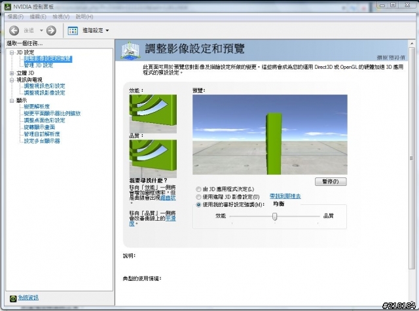The width and height of the screenshot is (419, 311).
Task: Select 調整影像設定和預覽 in the tree
Action: pos(48,58)
